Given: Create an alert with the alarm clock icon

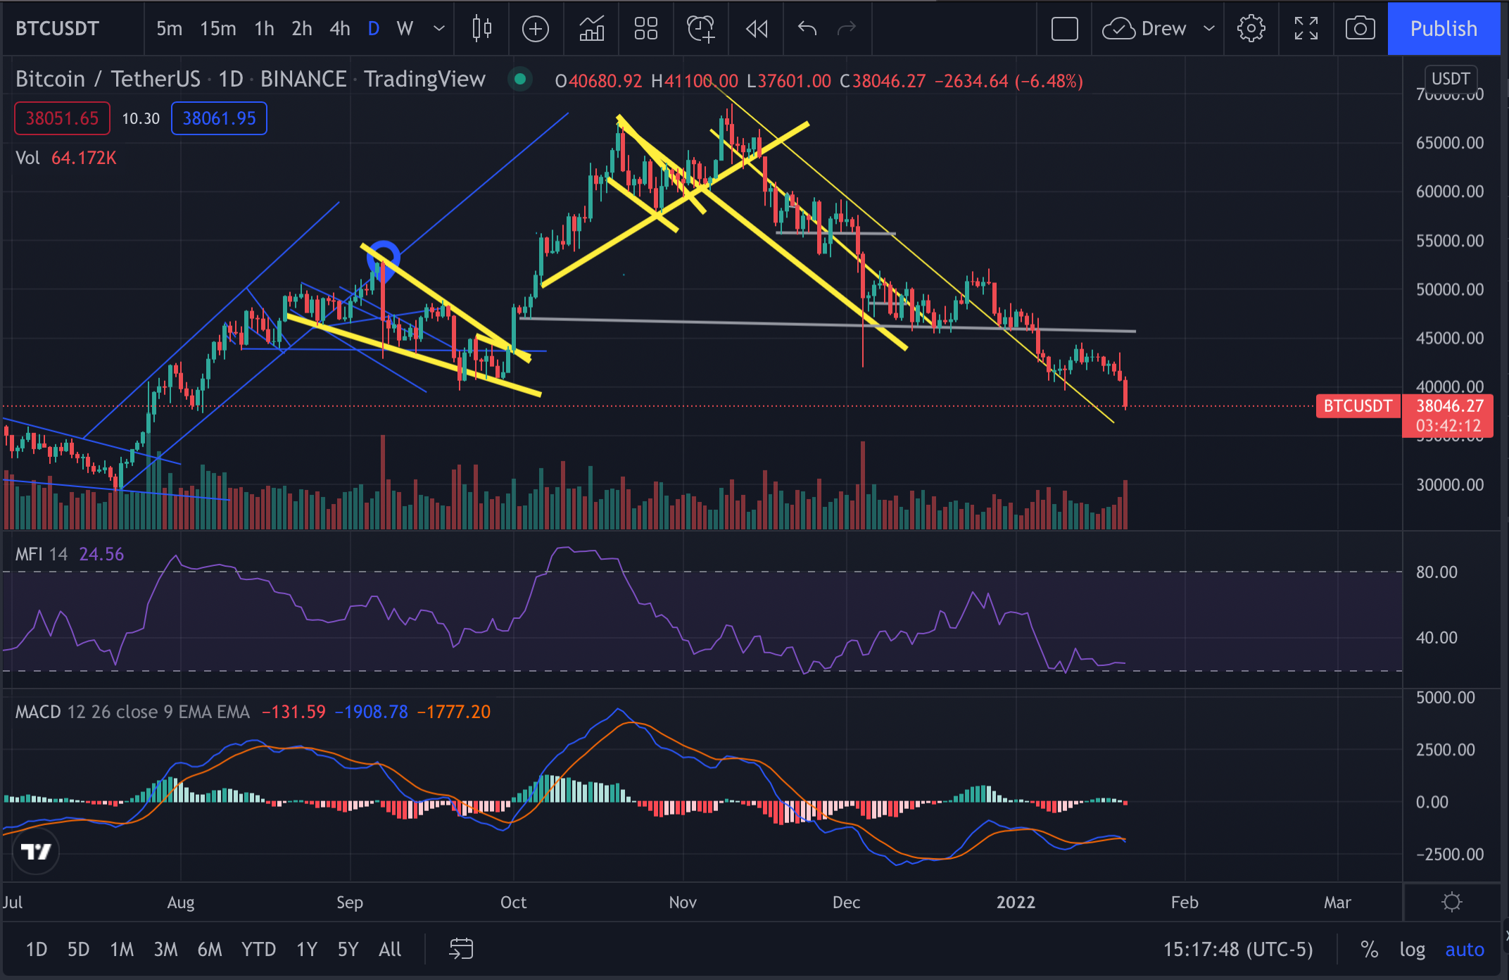Looking at the screenshot, I should coord(701,29).
